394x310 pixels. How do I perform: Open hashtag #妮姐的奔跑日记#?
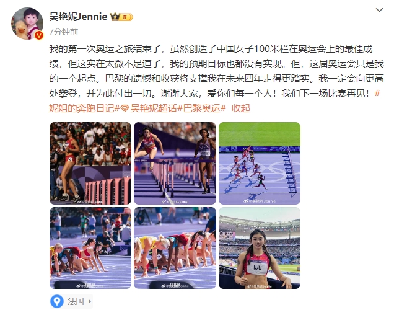pyautogui.click(x=84, y=108)
